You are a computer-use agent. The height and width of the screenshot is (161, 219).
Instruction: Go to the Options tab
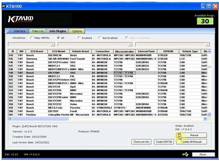pyautogui.click(x=77, y=31)
